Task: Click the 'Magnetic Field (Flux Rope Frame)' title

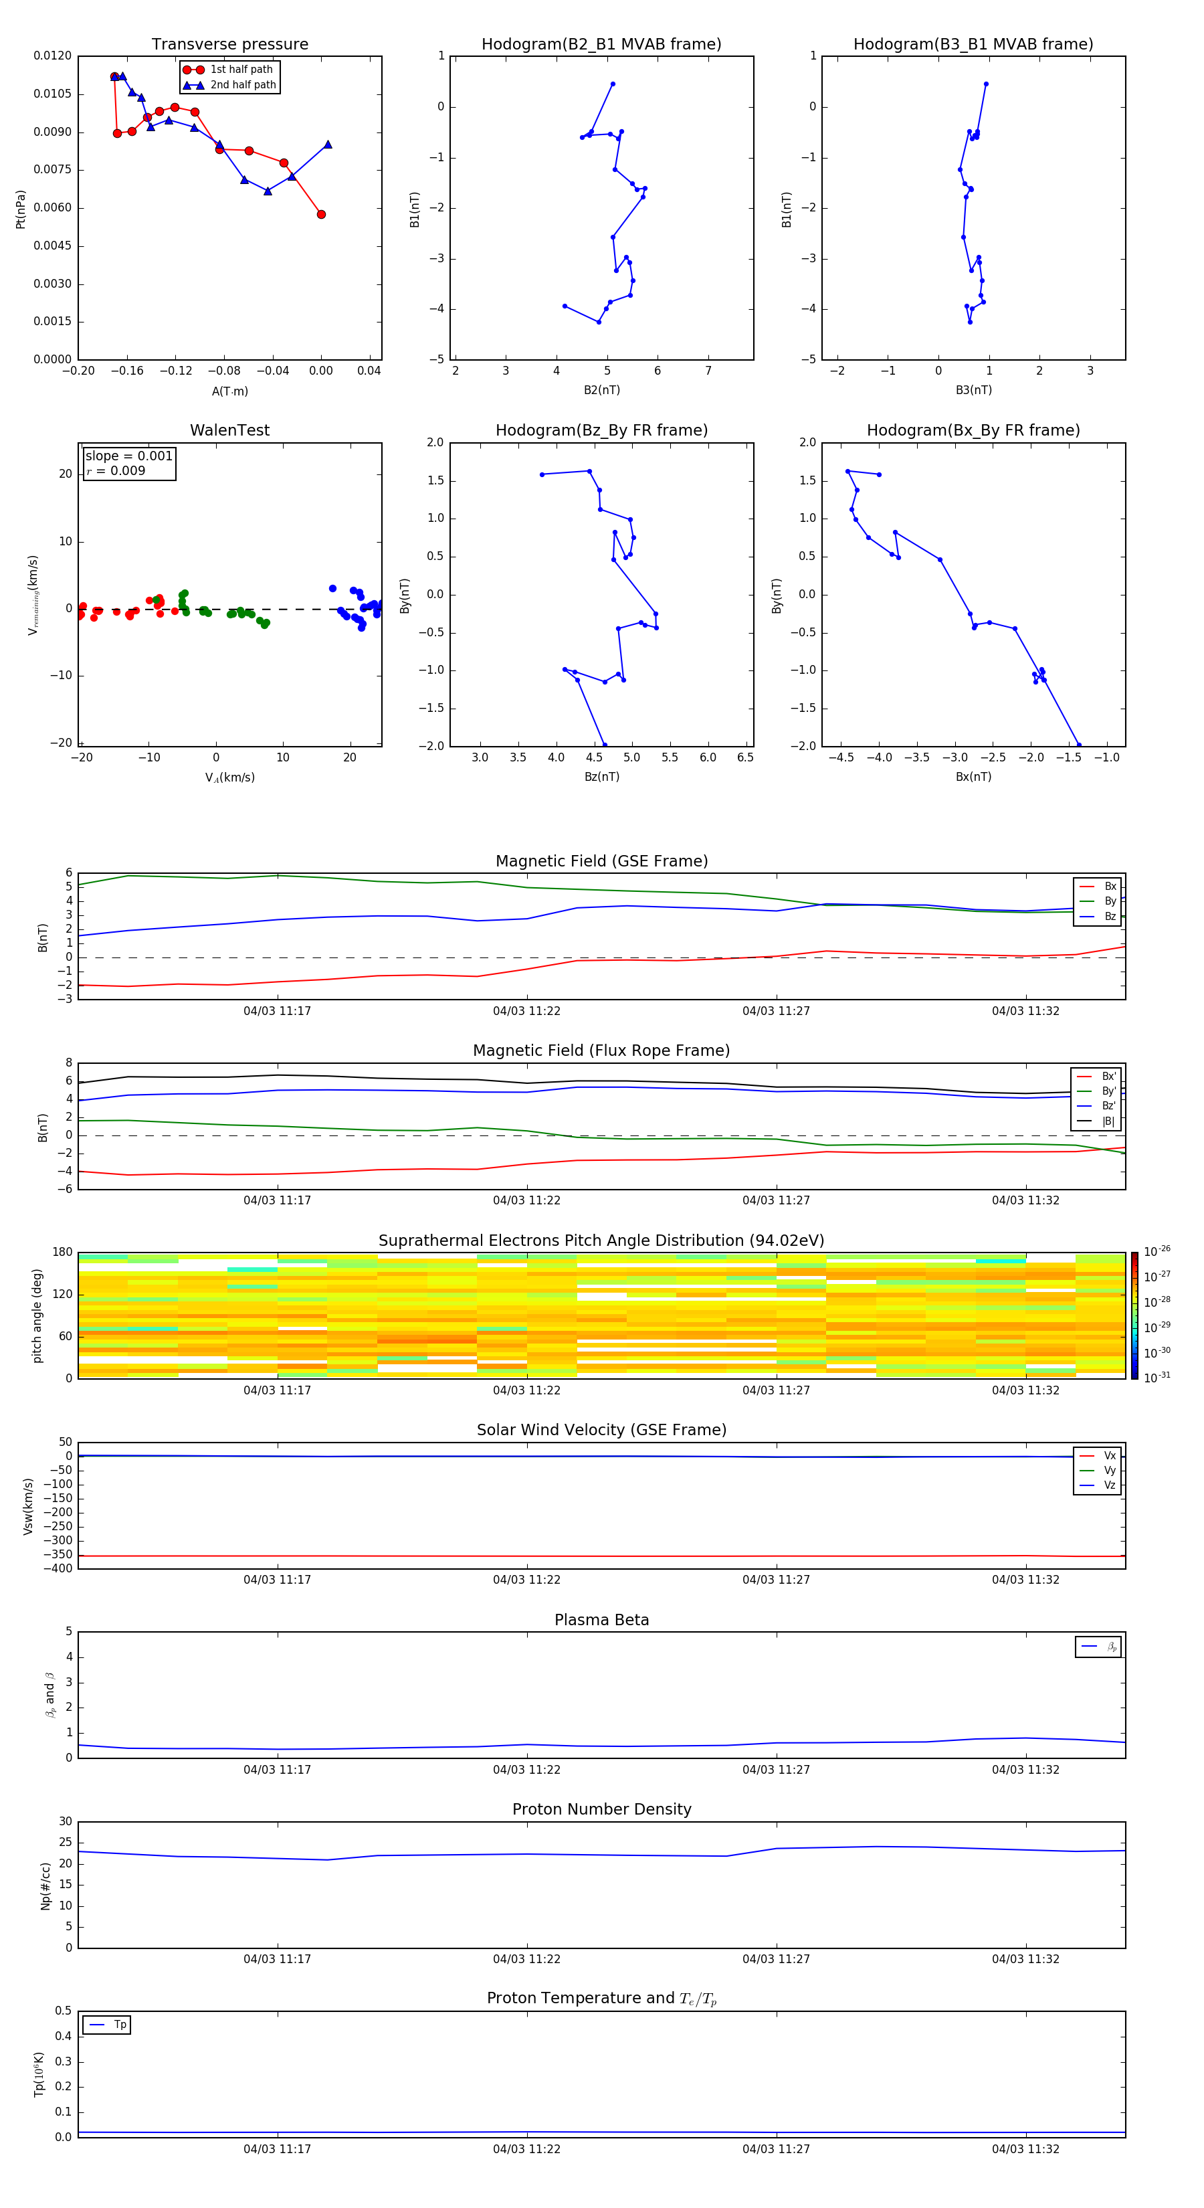Action: (601, 1051)
